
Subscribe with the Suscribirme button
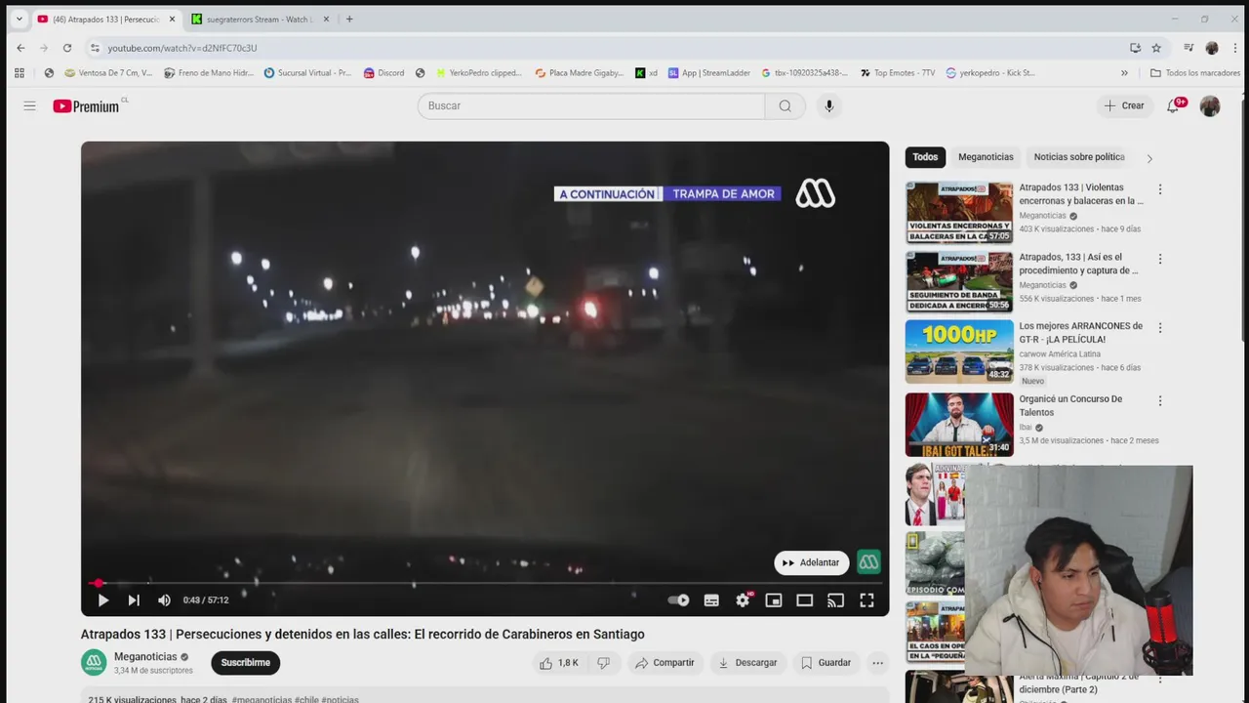click(246, 663)
